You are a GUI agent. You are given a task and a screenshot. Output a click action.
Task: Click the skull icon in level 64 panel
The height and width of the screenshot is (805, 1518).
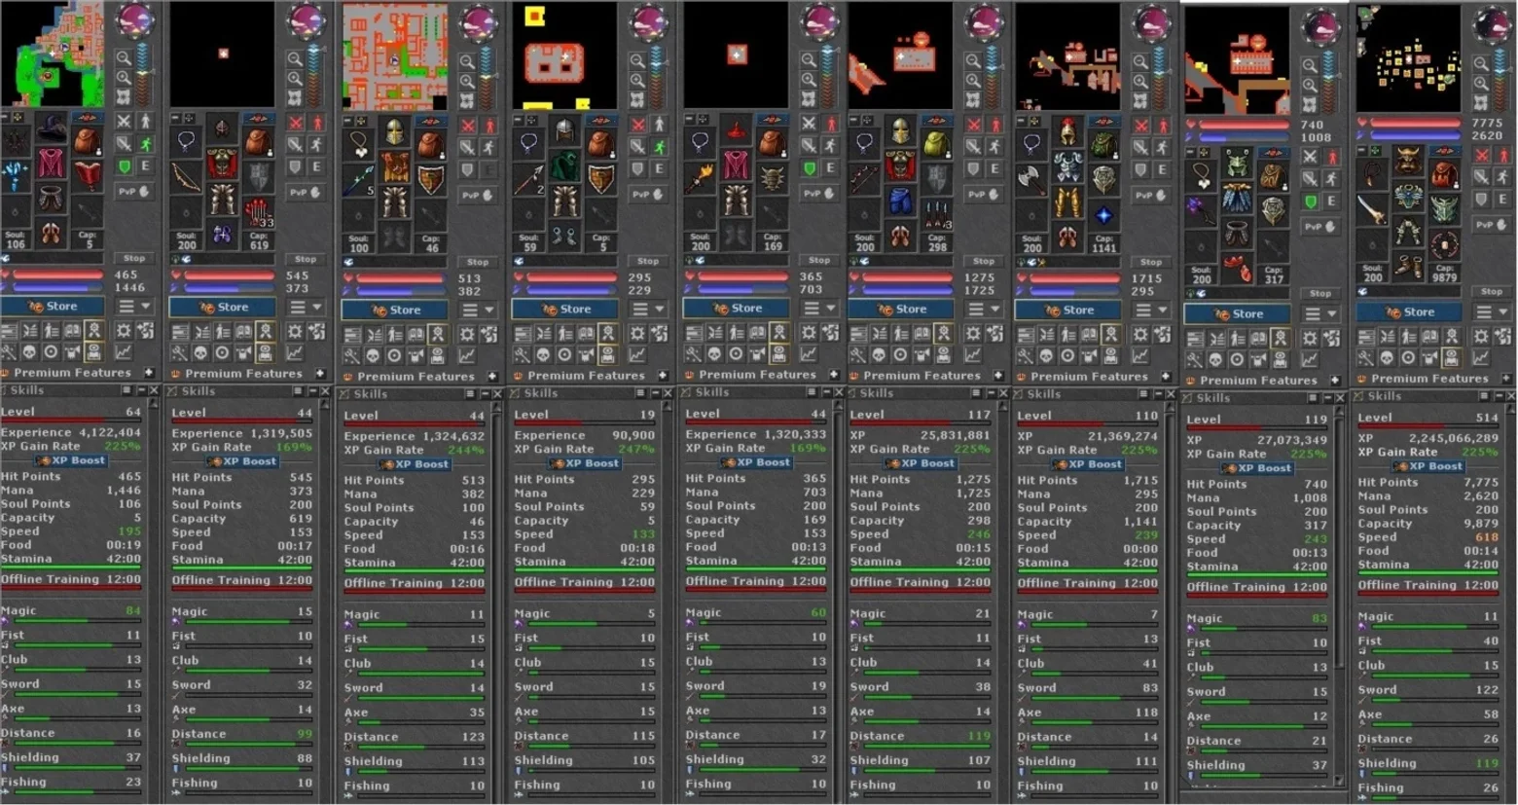point(29,351)
